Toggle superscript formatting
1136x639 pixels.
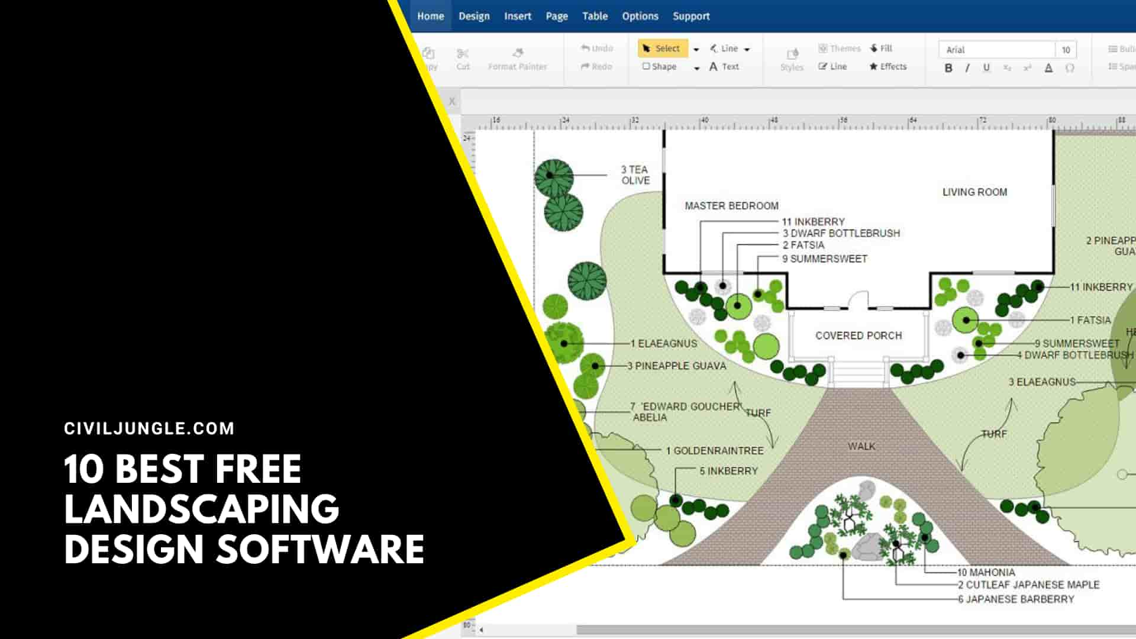[x=1028, y=68]
